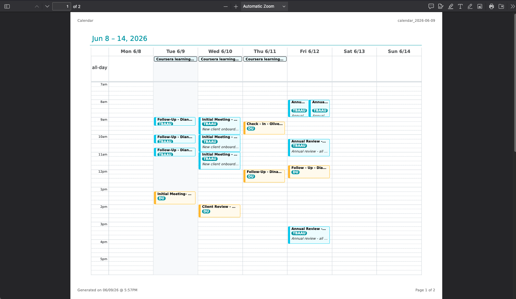
Task: Click the Wed 6/10 column header
Action: (220, 51)
